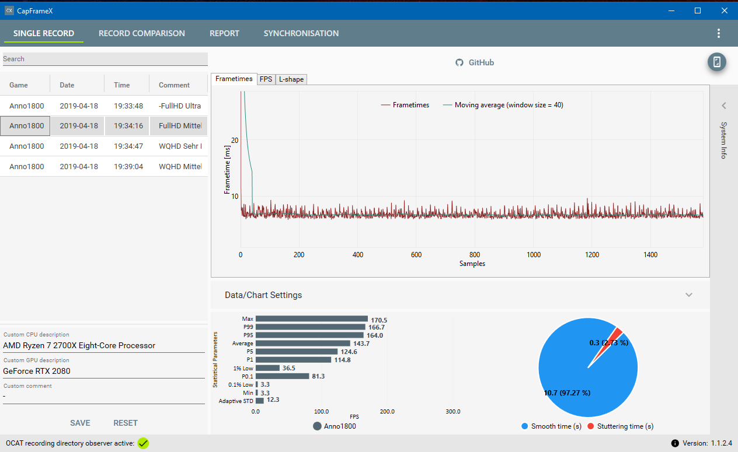The width and height of the screenshot is (738, 452).
Task: Select the record recorded at 19:34:16
Action: (x=104, y=125)
